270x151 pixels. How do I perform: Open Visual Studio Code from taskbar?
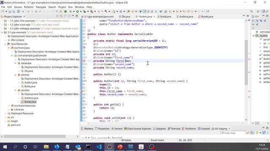pyautogui.click(x=99, y=147)
